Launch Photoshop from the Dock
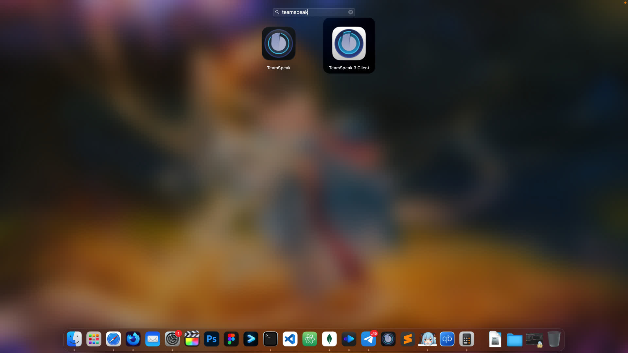Image resolution: width=628 pixels, height=353 pixels. [212, 339]
